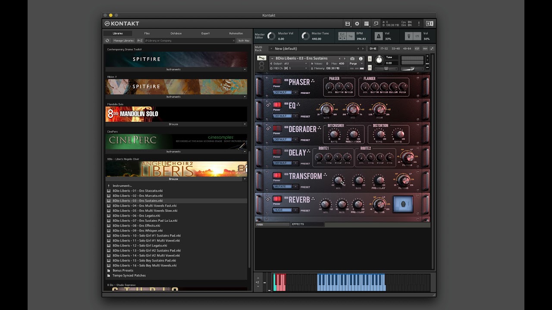Viewport: 552px width, 310px height.
Task: Open the Purge dropdown menu
Action: point(356,63)
